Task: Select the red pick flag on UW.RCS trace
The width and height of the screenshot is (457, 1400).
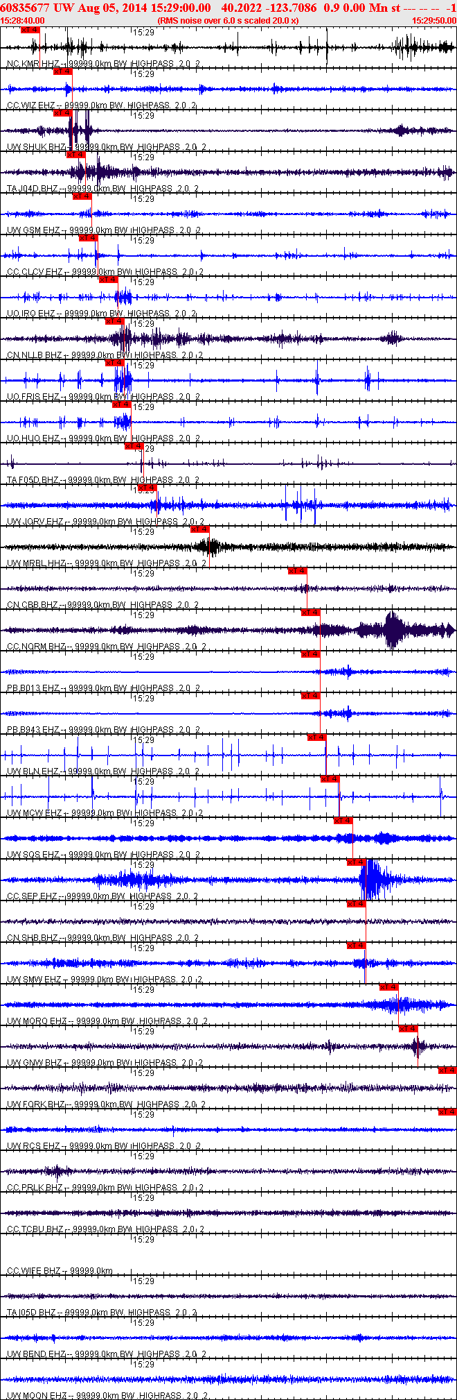Action: coord(447,1112)
